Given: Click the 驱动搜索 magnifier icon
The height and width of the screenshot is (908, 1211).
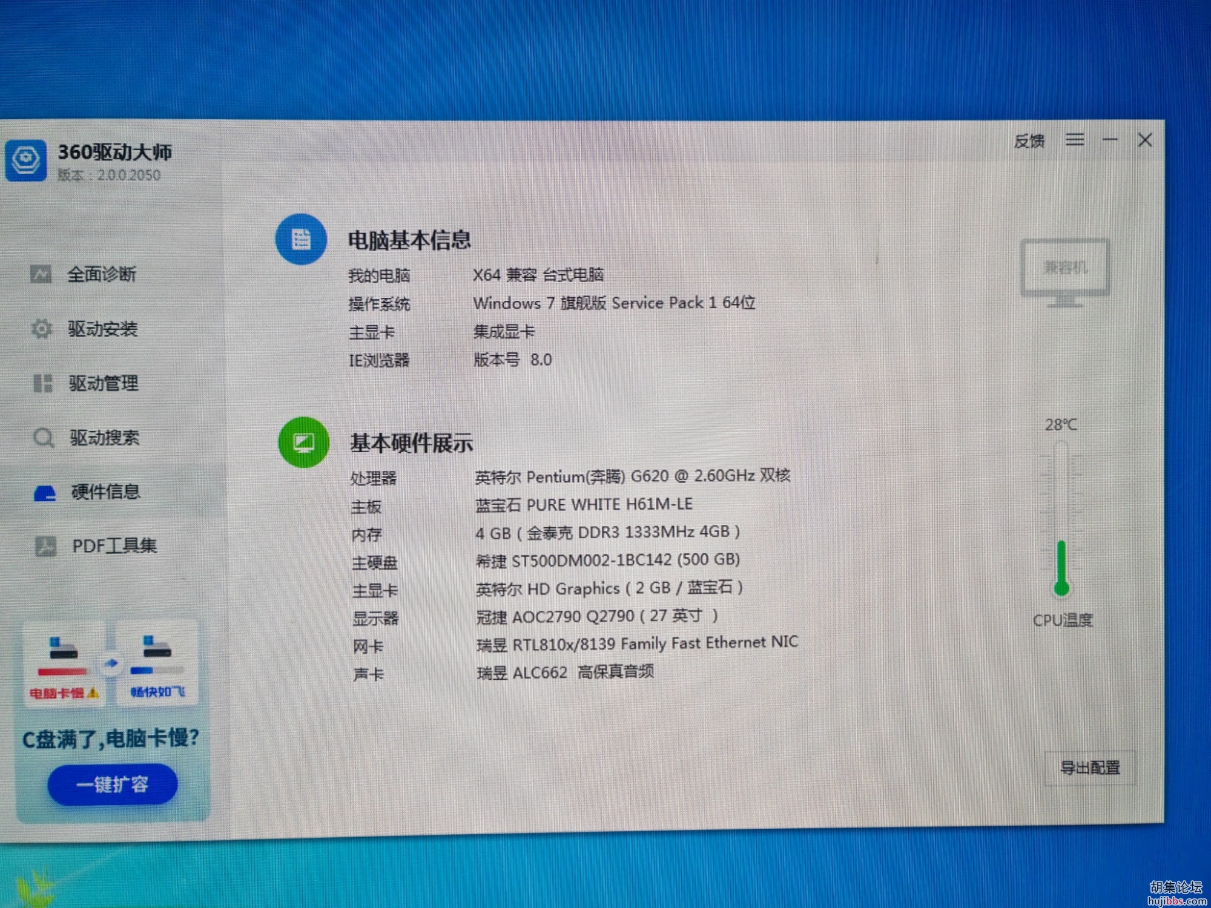Looking at the screenshot, I should pos(44,438).
